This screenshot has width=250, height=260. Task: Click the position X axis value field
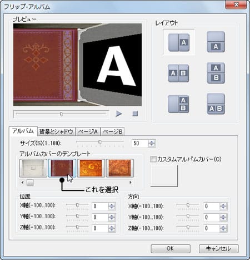click(100, 206)
